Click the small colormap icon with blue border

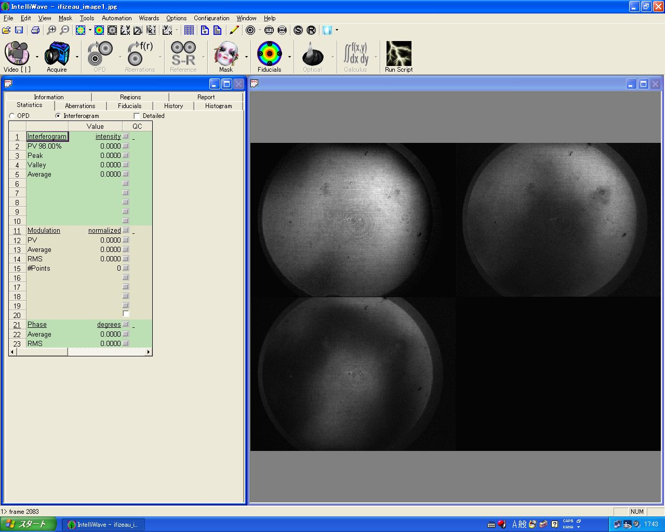[81, 30]
